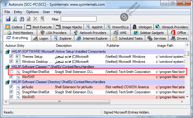Open the Options menu
Screen dimensions: 193x118
(32, 12)
